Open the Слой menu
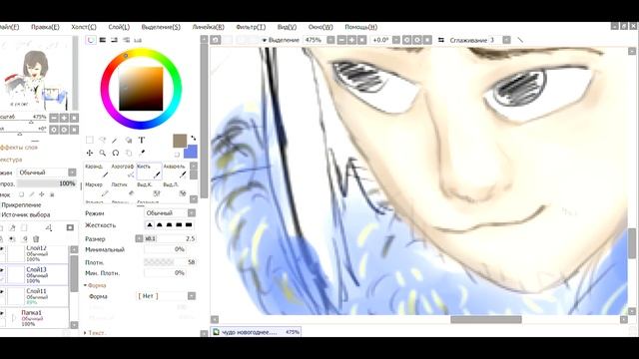Image resolution: width=639 pixels, height=359 pixels. pos(119,27)
